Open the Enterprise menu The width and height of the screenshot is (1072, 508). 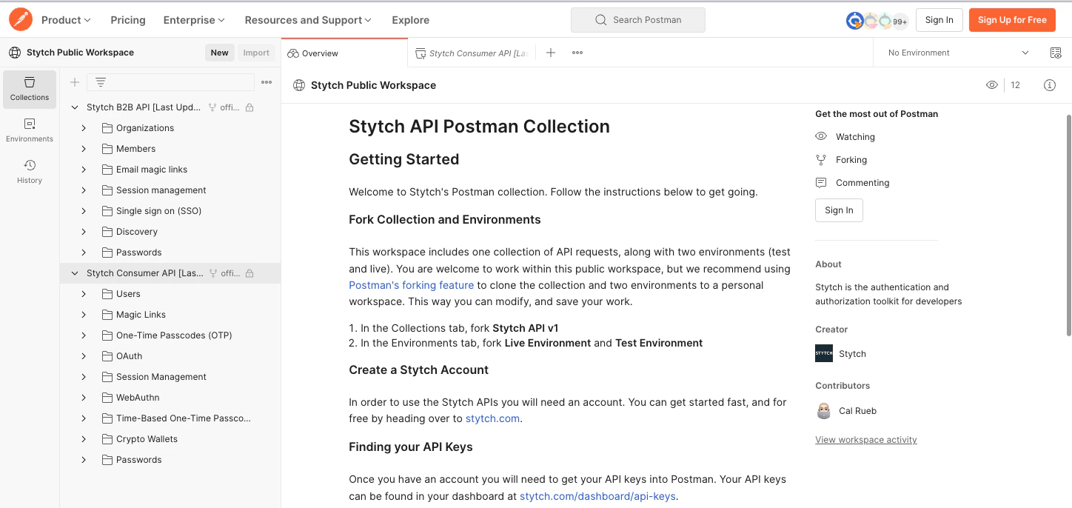click(x=194, y=20)
